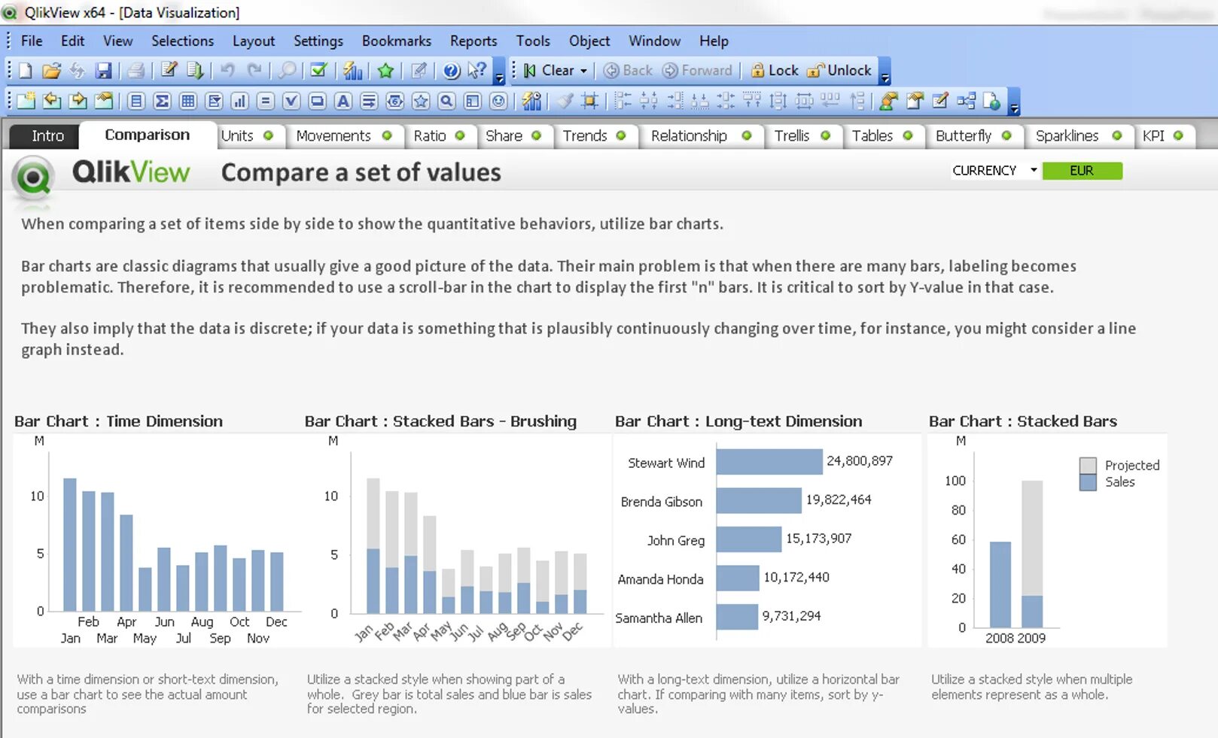This screenshot has width=1218, height=738.
Task: Add Bookmark with the green star icon
Action: point(386,71)
